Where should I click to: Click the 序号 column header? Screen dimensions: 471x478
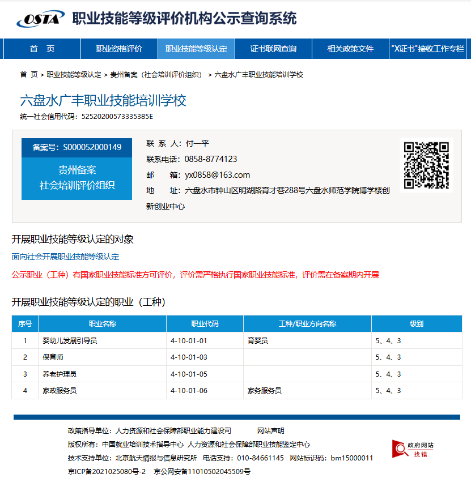(x=25, y=324)
